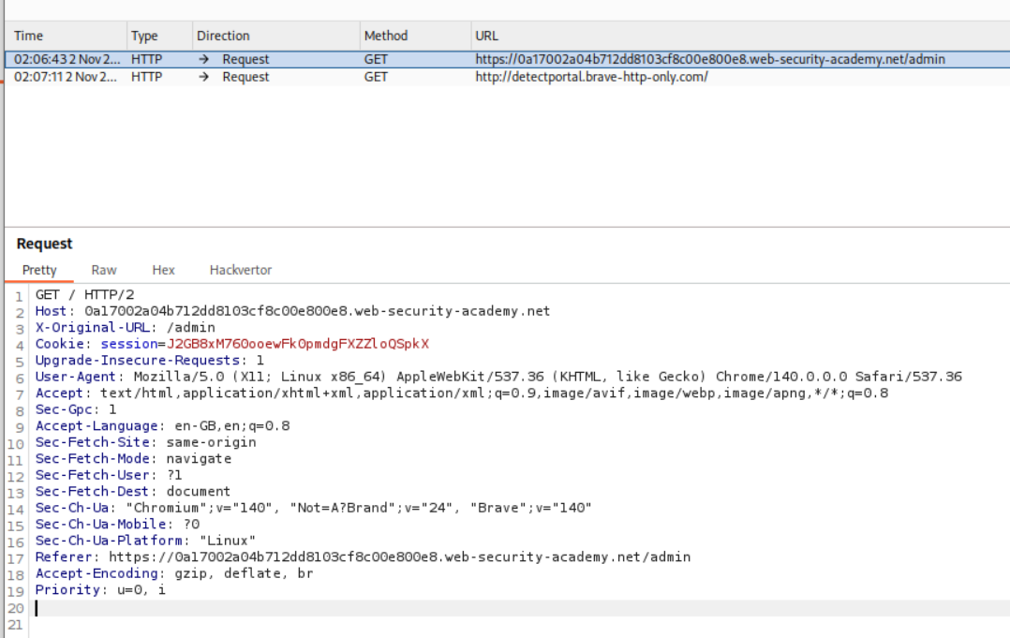This screenshot has height=638, width=1010.
Task: Click the red session cookie value
Action: [297, 344]
